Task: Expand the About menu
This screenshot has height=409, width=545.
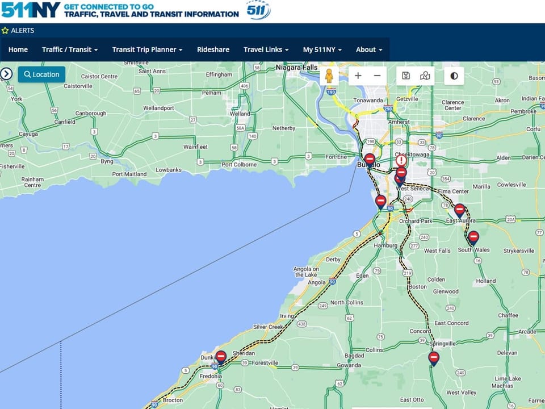Action: tap(369, 49)
